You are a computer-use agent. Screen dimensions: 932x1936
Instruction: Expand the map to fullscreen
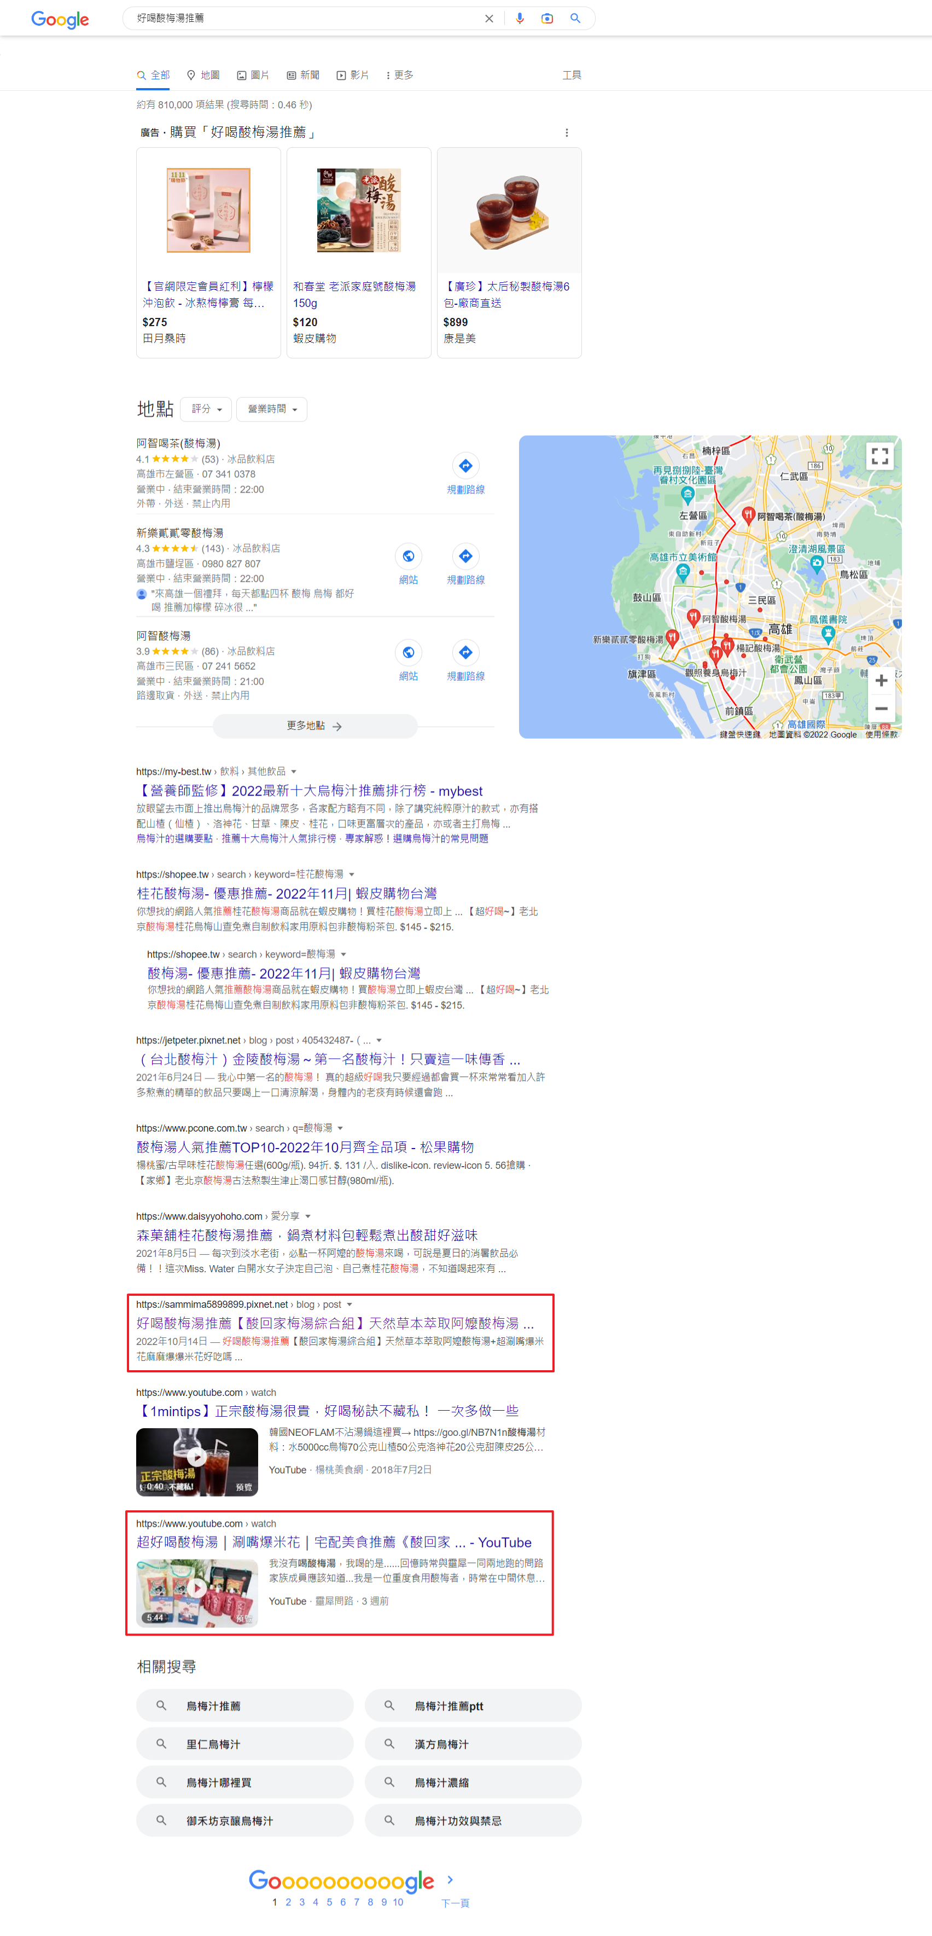pyautogui.click(x=879, y=455)
